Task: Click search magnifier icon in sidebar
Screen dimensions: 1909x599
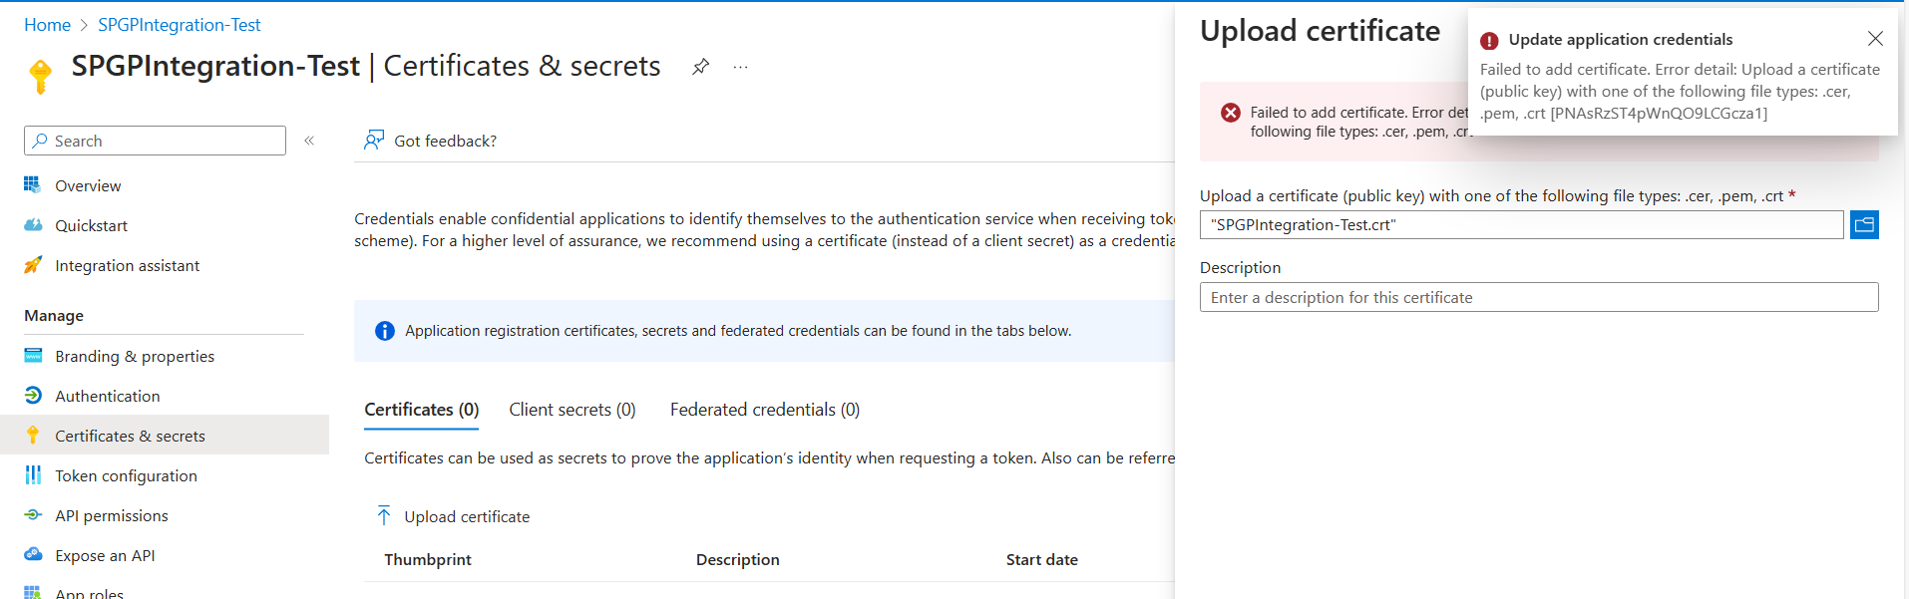Action: coord(40,141)
